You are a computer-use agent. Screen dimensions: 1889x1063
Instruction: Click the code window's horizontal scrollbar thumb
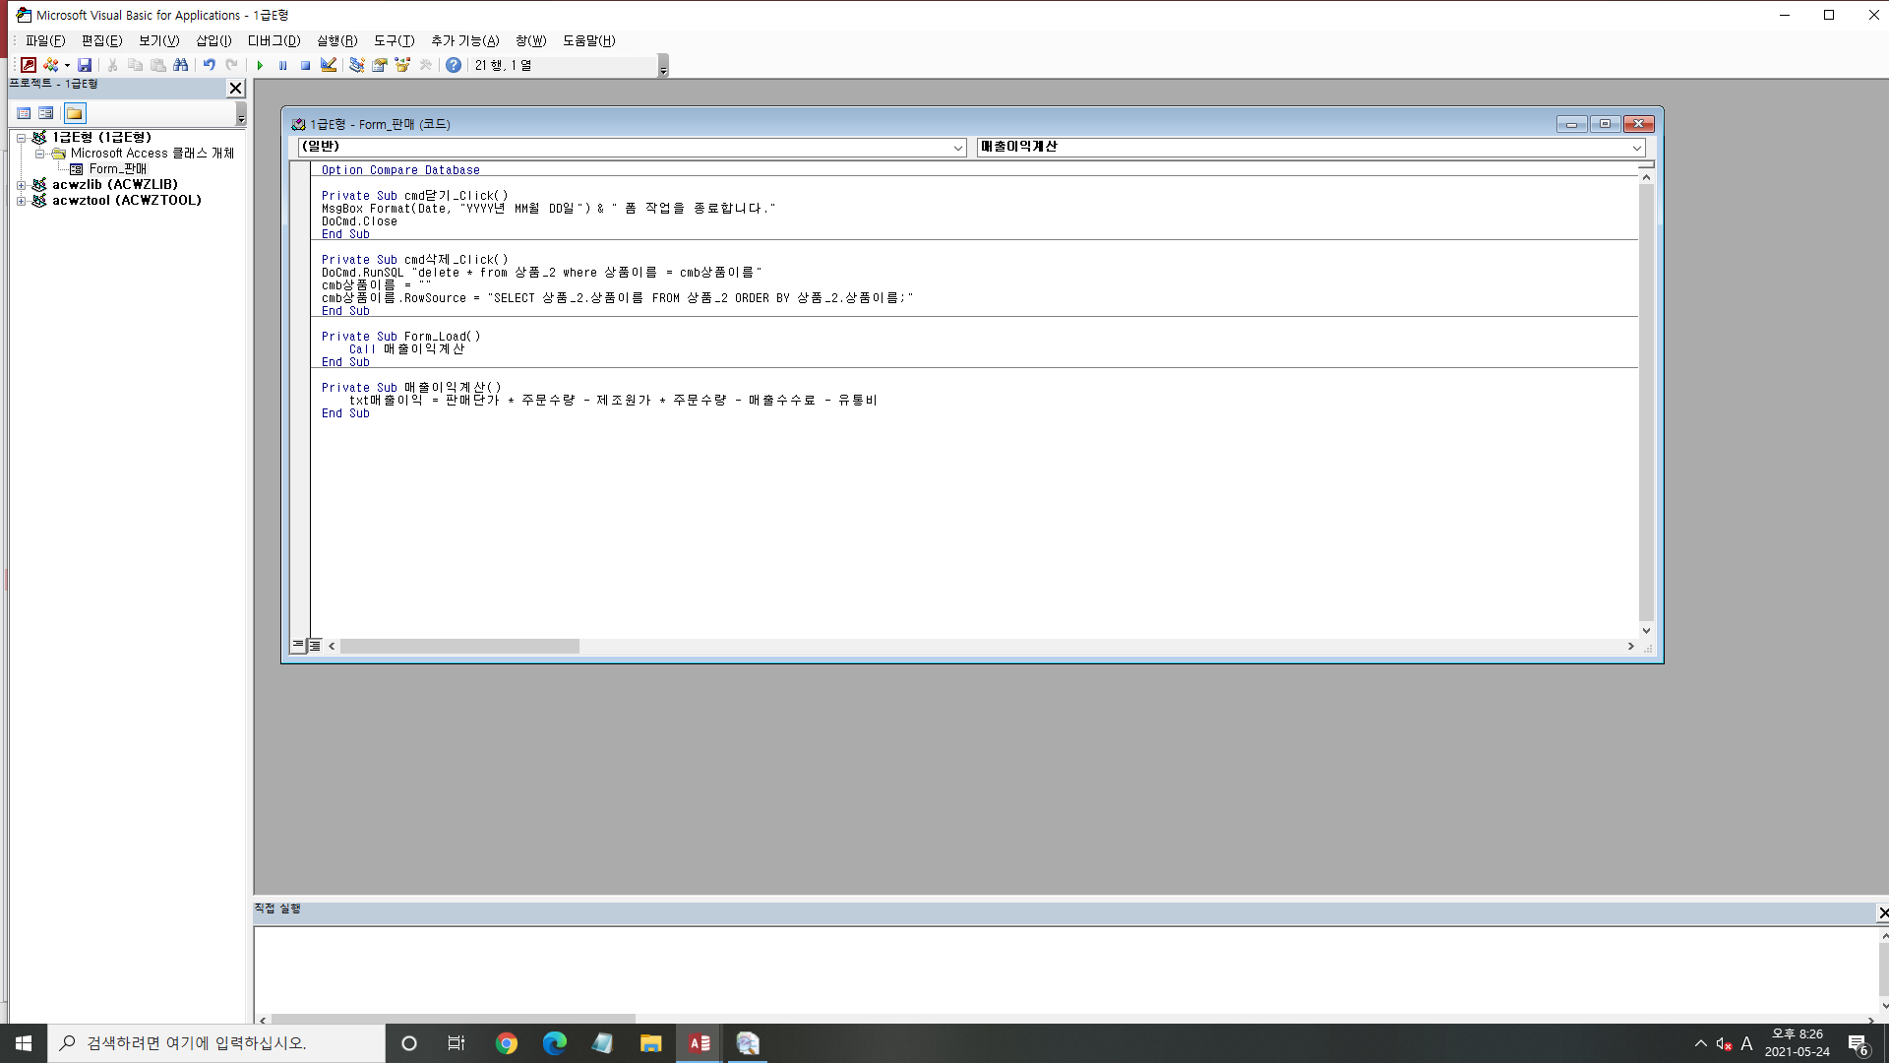pyautogui.click(x=459, y=647)
